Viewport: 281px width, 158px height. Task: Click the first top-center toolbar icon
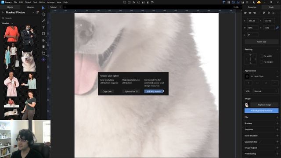124,2
